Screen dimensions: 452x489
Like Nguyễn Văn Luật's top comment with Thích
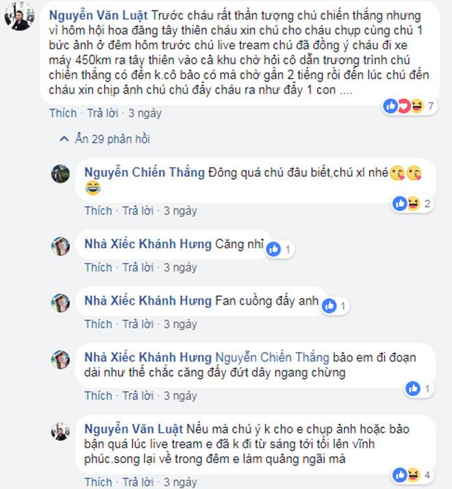[63, 113]
